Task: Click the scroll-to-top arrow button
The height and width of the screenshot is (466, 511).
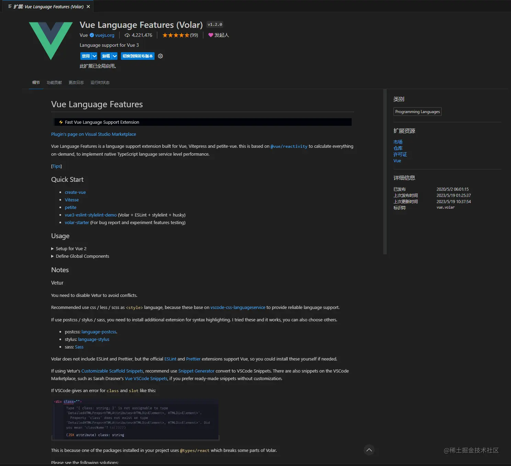Action: point(369,450)
